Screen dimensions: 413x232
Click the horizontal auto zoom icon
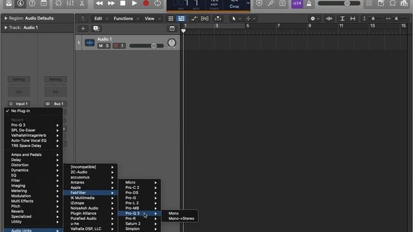[x=353, y=19]
